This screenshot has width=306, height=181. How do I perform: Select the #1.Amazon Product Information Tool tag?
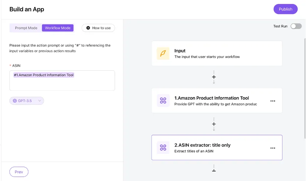point(44,75)
